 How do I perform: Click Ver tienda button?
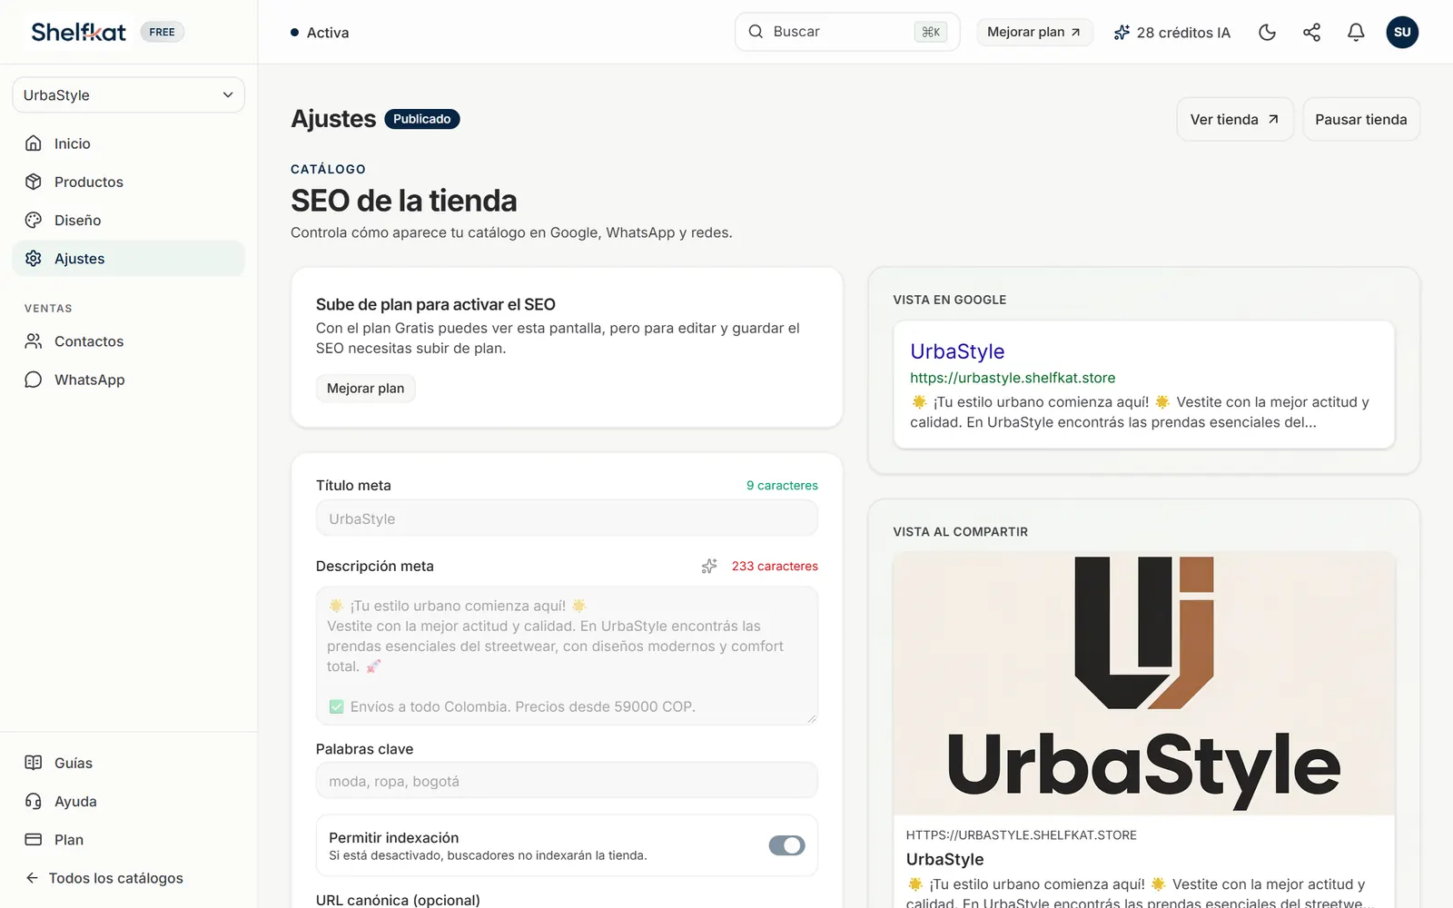[x=1235, y=119]
